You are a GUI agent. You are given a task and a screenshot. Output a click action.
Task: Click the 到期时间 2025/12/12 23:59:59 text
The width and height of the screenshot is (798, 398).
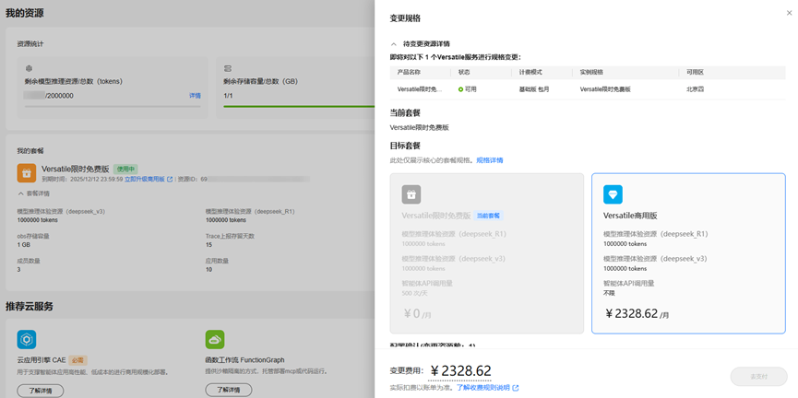(x=82, y=179)
